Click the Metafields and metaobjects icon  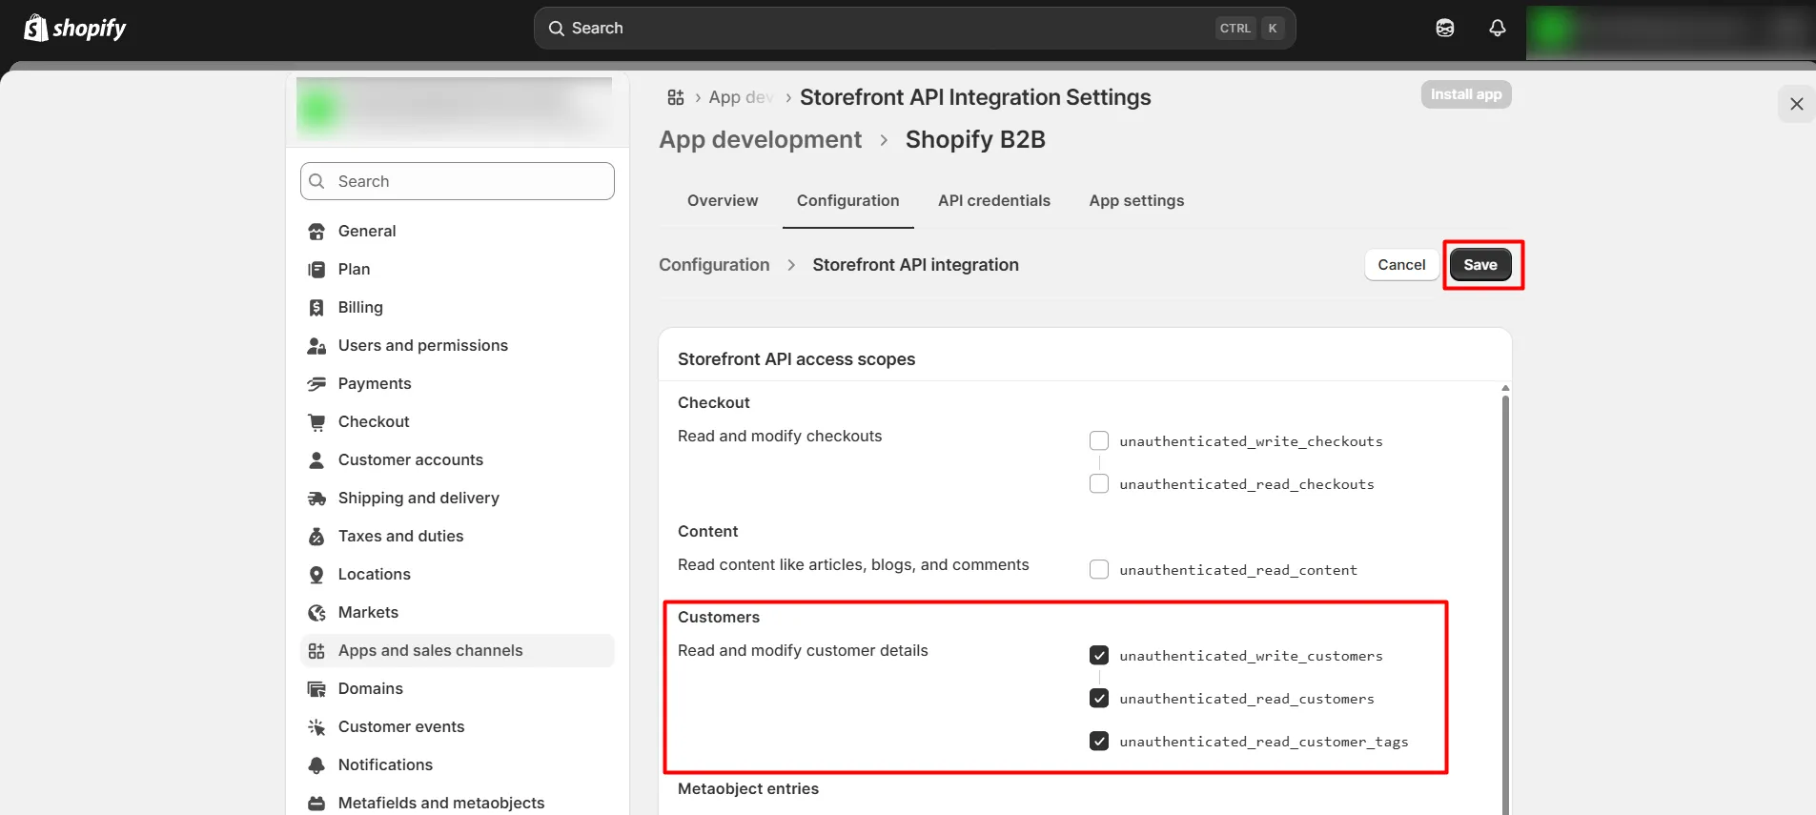point(316,804)
